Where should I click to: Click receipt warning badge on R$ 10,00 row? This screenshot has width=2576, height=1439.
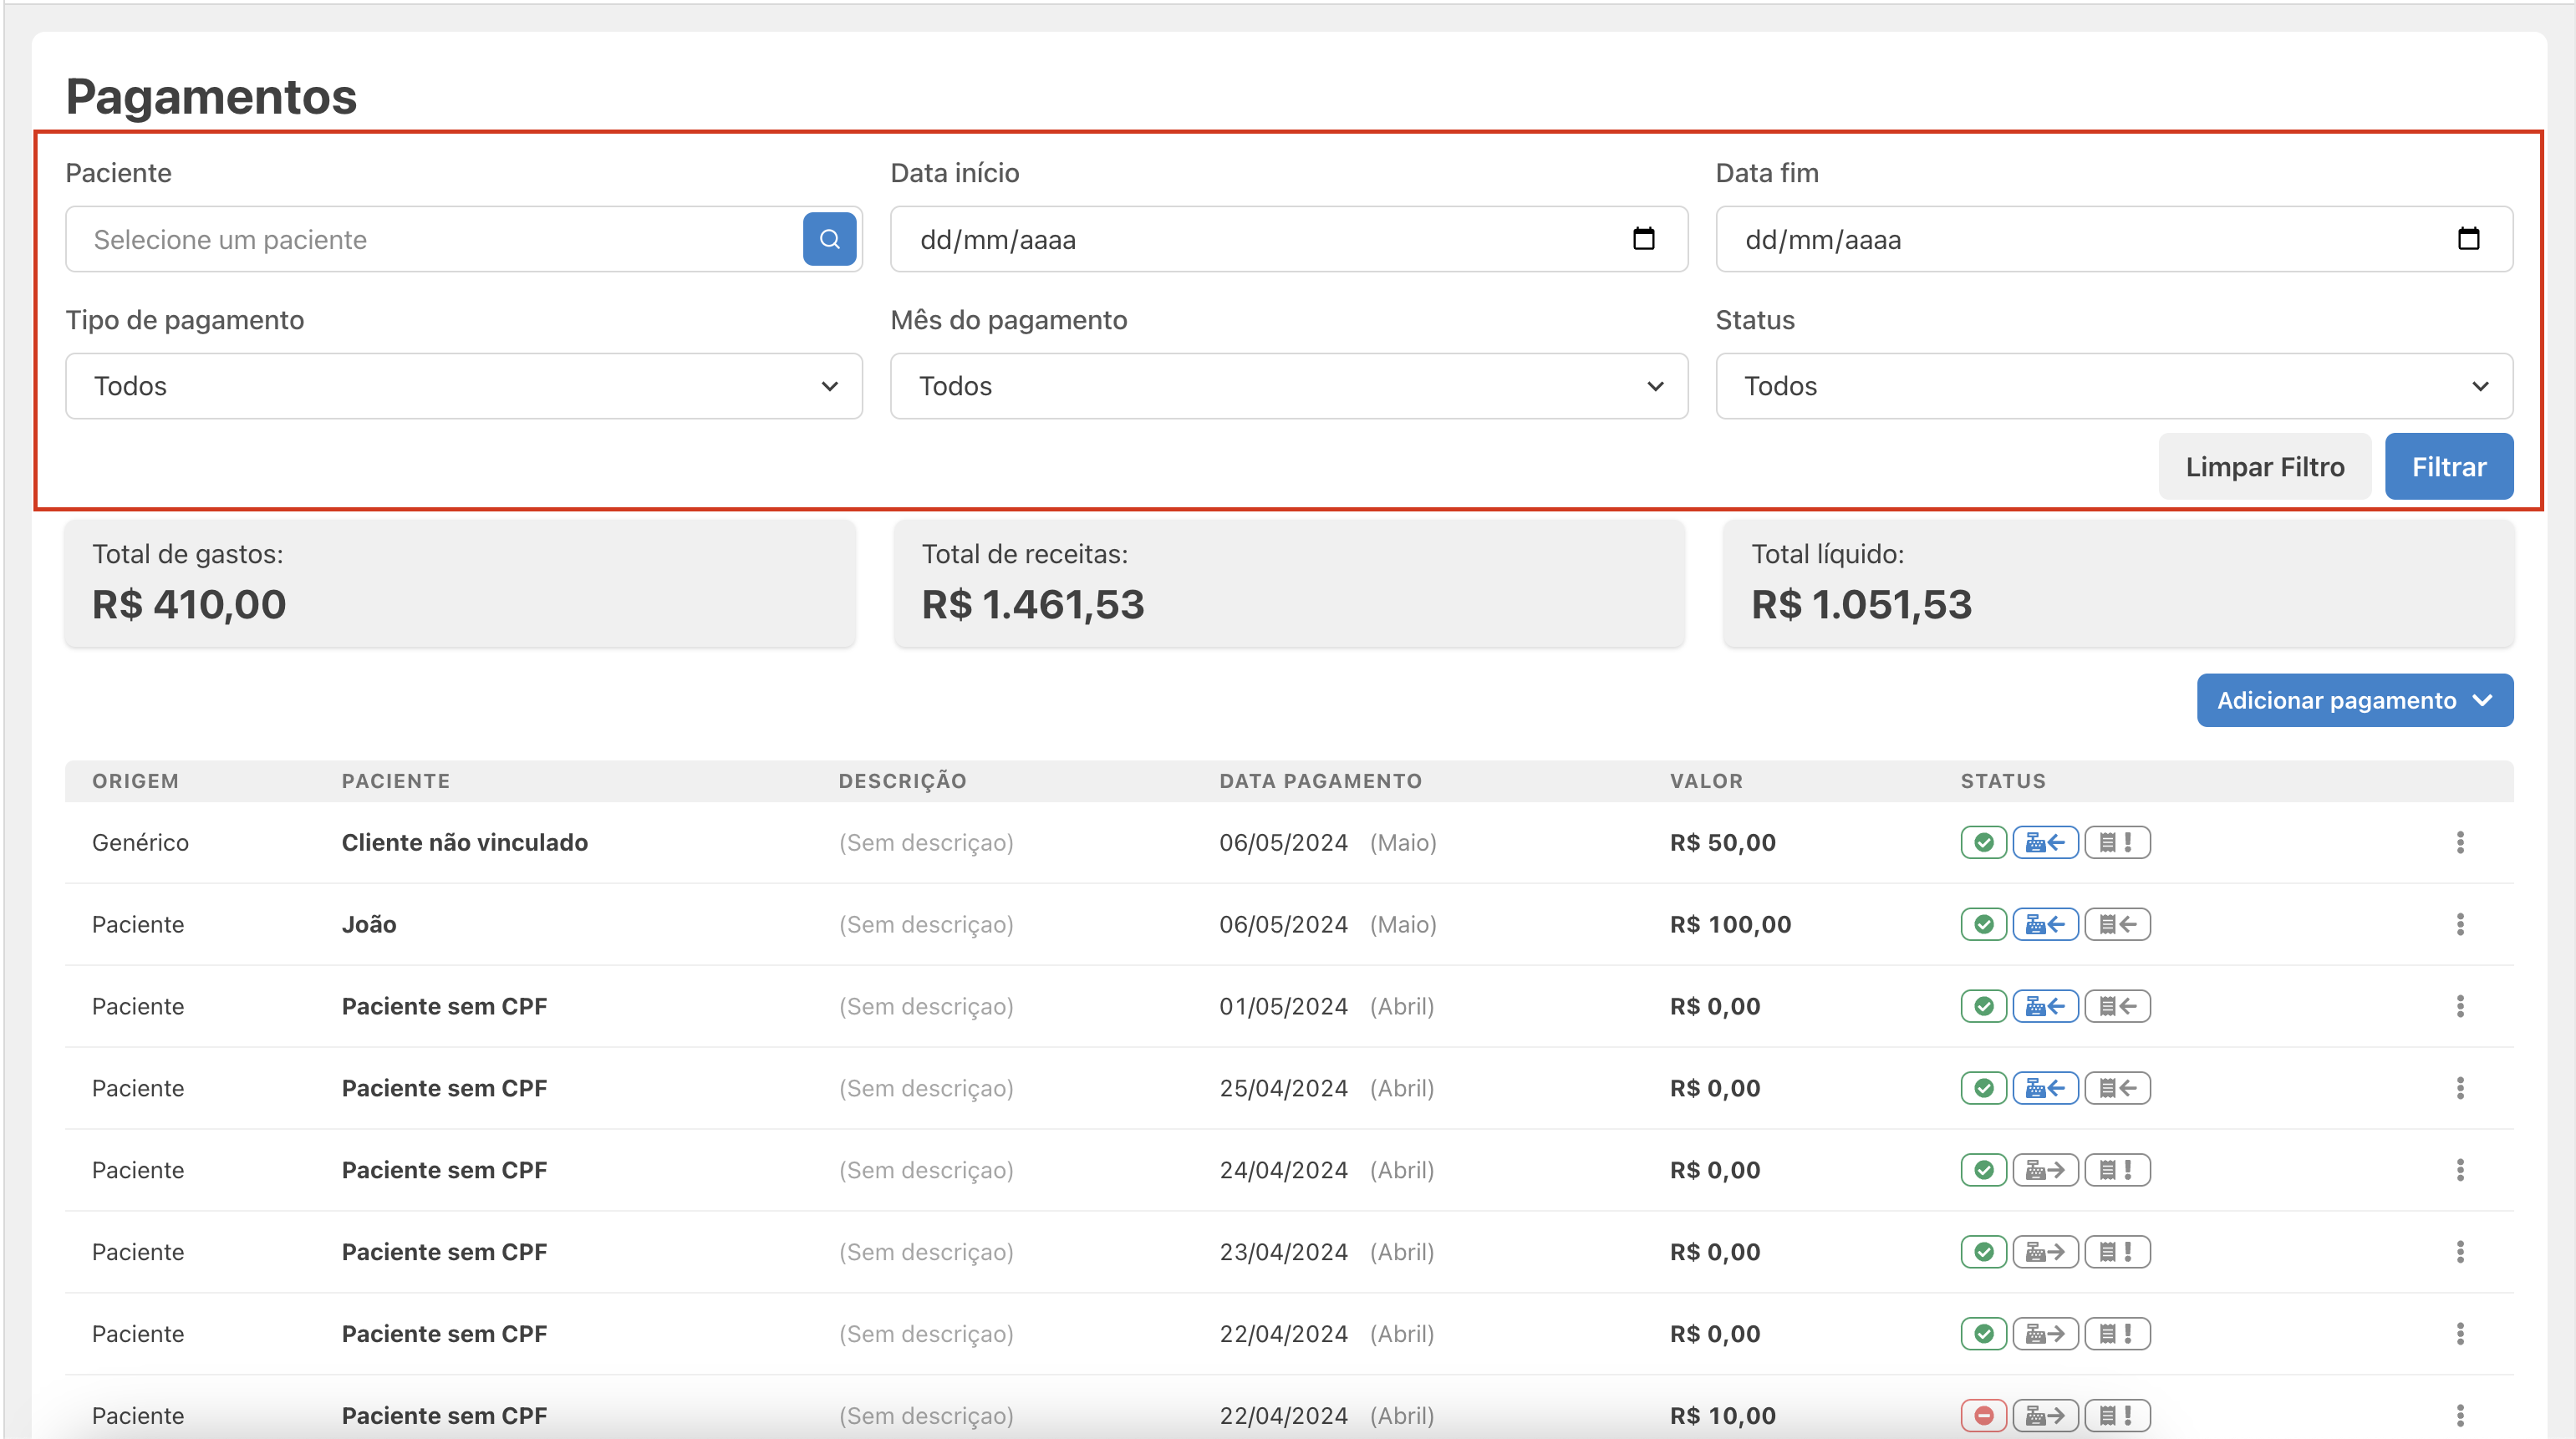tap(2117, 1417)
